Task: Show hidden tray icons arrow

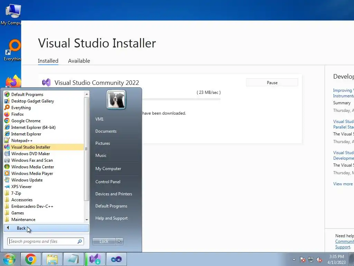Action: point(294,259)
